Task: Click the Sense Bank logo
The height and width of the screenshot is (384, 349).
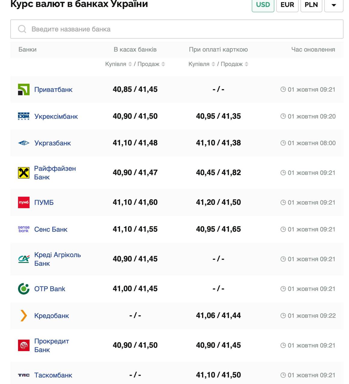Action: point(24,229)
